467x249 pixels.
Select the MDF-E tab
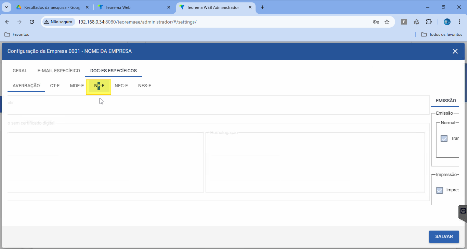pyautogui.click(x=77, y=86)
